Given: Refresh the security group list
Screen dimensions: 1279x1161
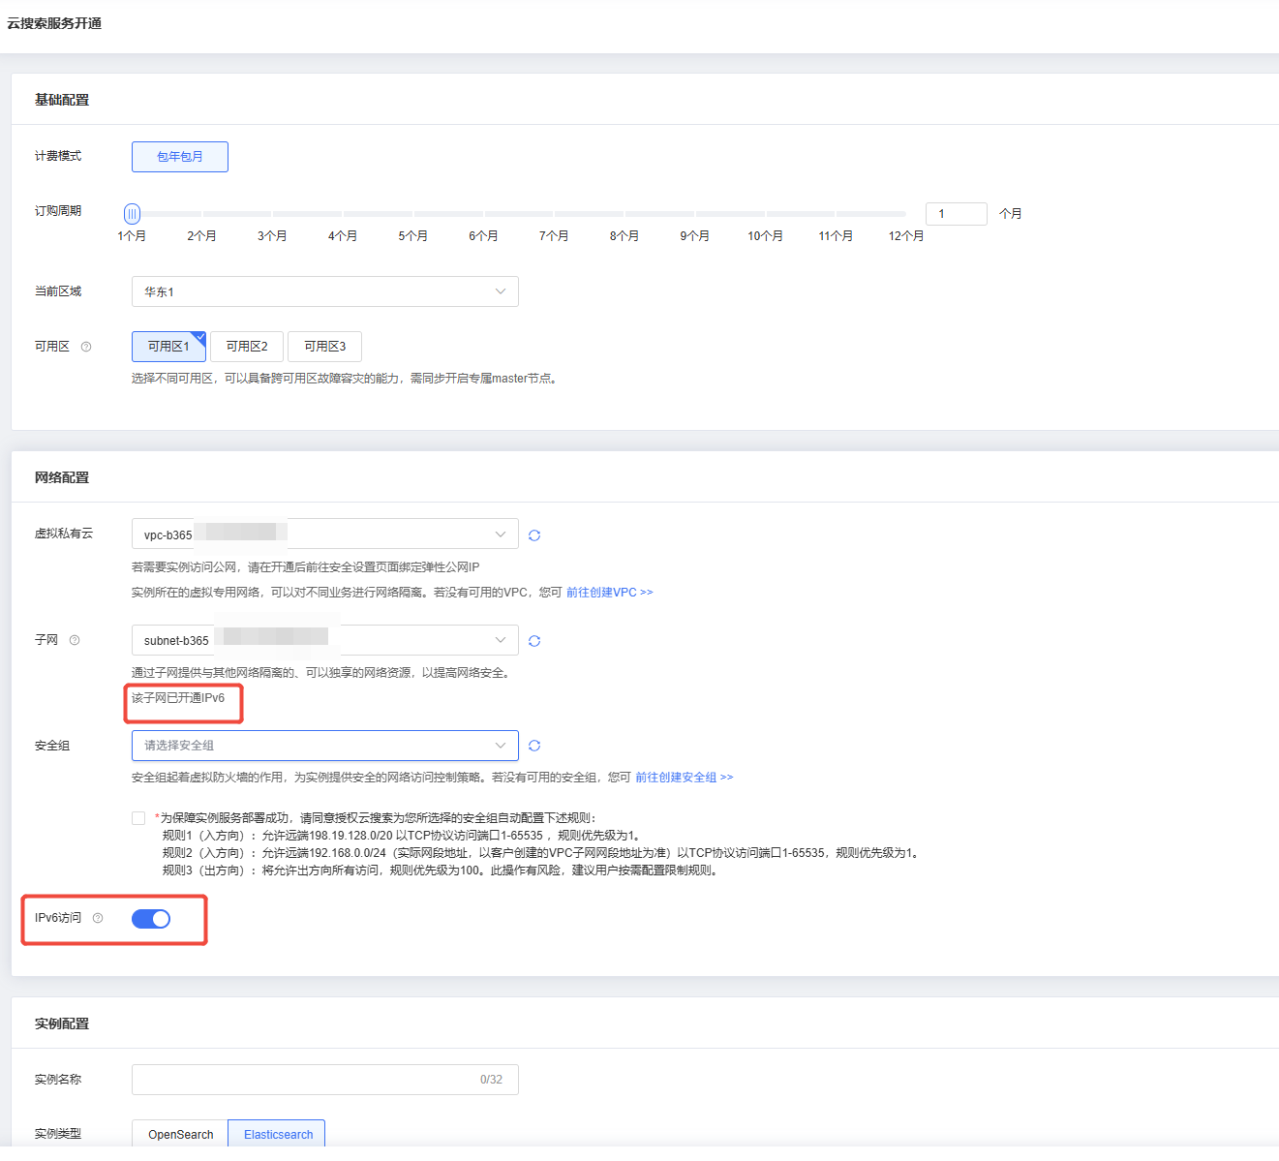Looking at the screenshot, I should (x=534, y=746).
